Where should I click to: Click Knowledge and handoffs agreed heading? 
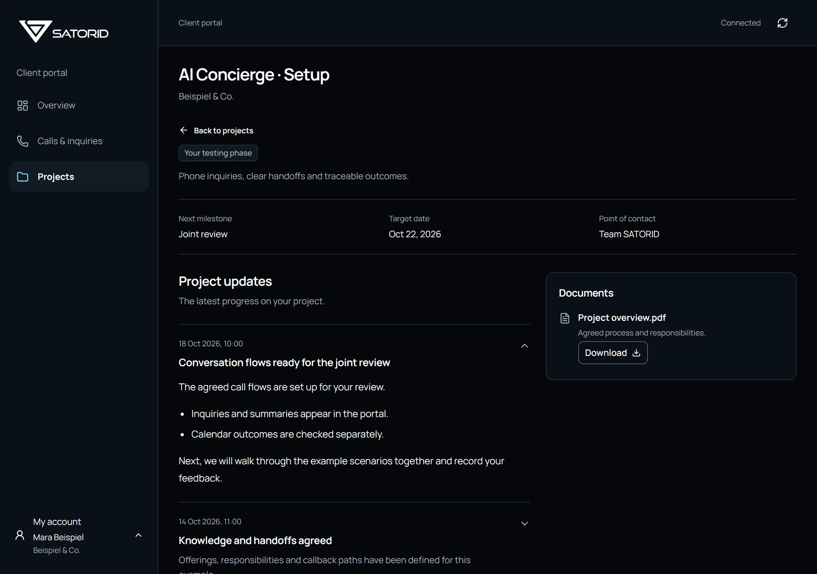pyautogui.click(x=255, y=540)
